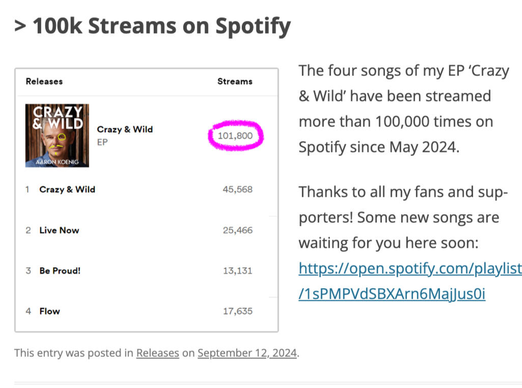Click the Releases category link

(x=157, y=353)
